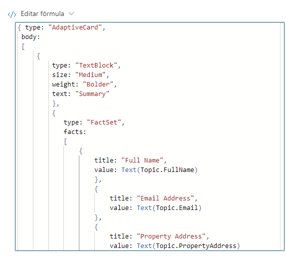Screen dimensions: 286x256
Task: Click the "FactSet" type value
Action: pos(104,122)
